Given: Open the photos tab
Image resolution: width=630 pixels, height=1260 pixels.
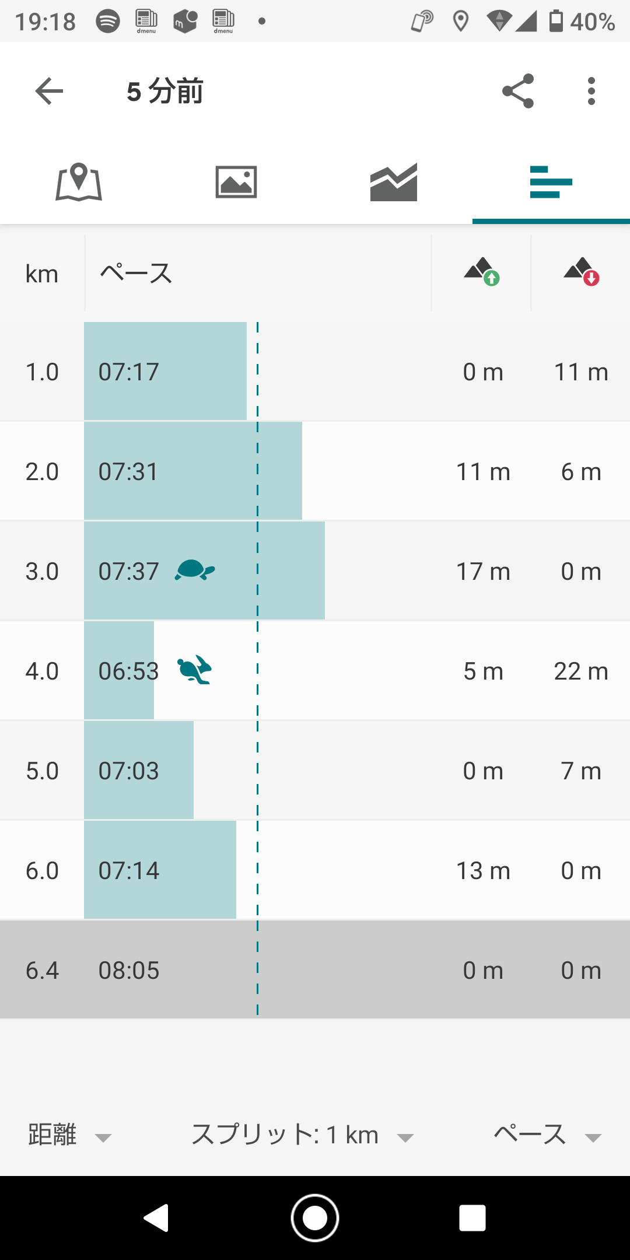Looking at the screenshot, I should pos(236,182).
